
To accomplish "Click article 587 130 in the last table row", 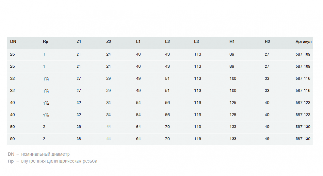I will pyautogui.click(x=303, y=139).
